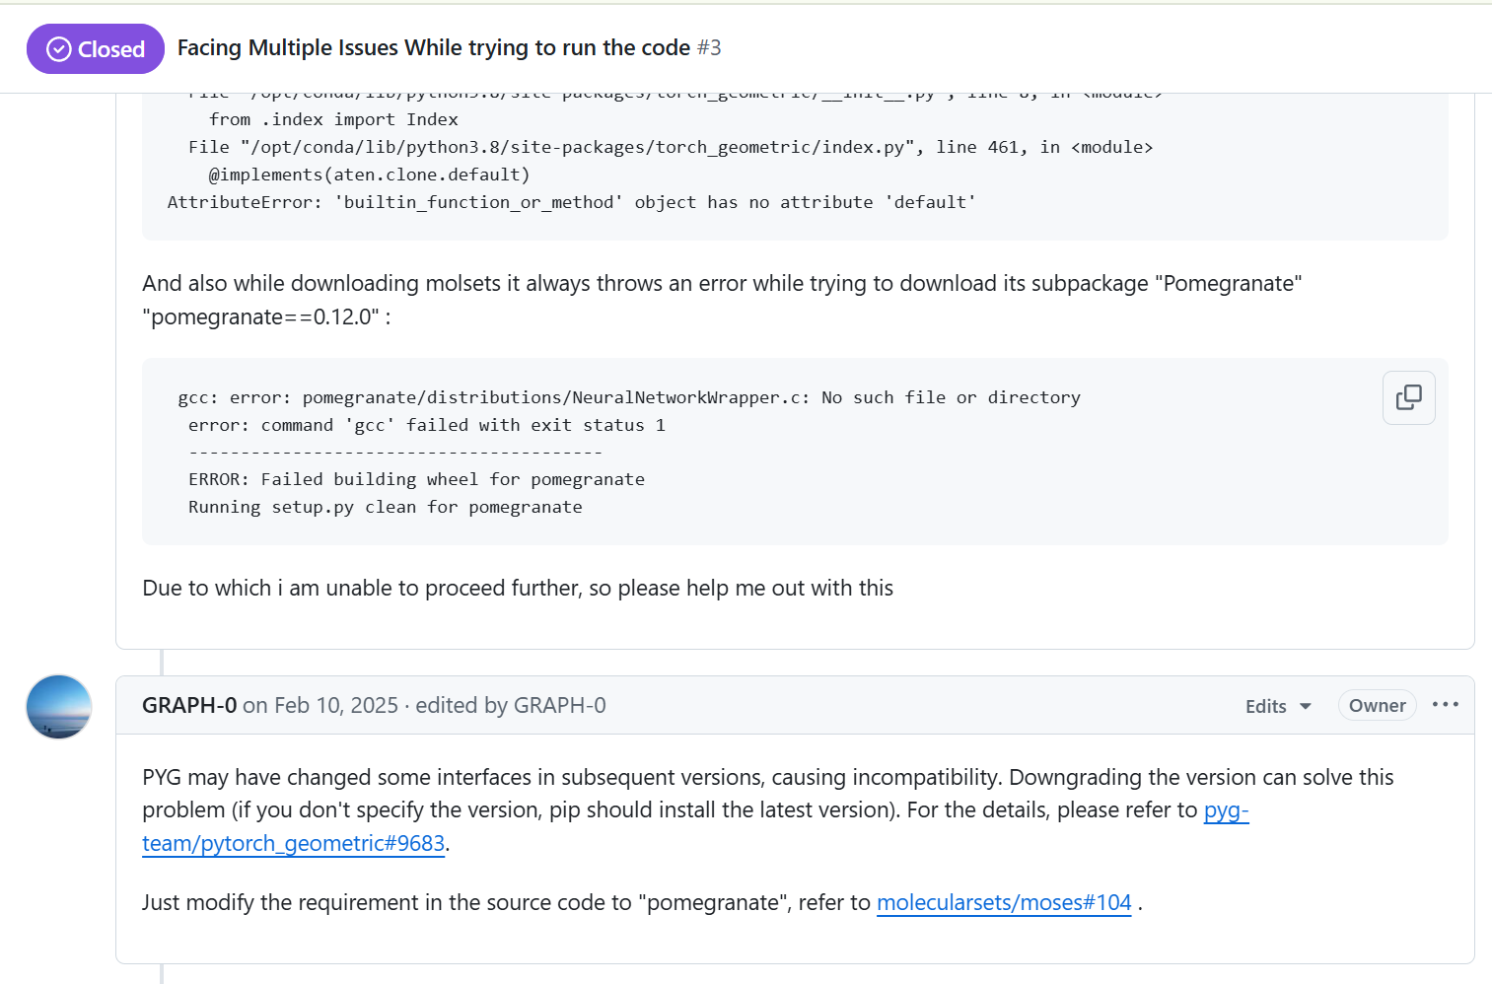The height and width of the screenshot is (984, 1492).
Task: Open the molecularsets/moses#104 reference link
Action: pos(1004,903)
